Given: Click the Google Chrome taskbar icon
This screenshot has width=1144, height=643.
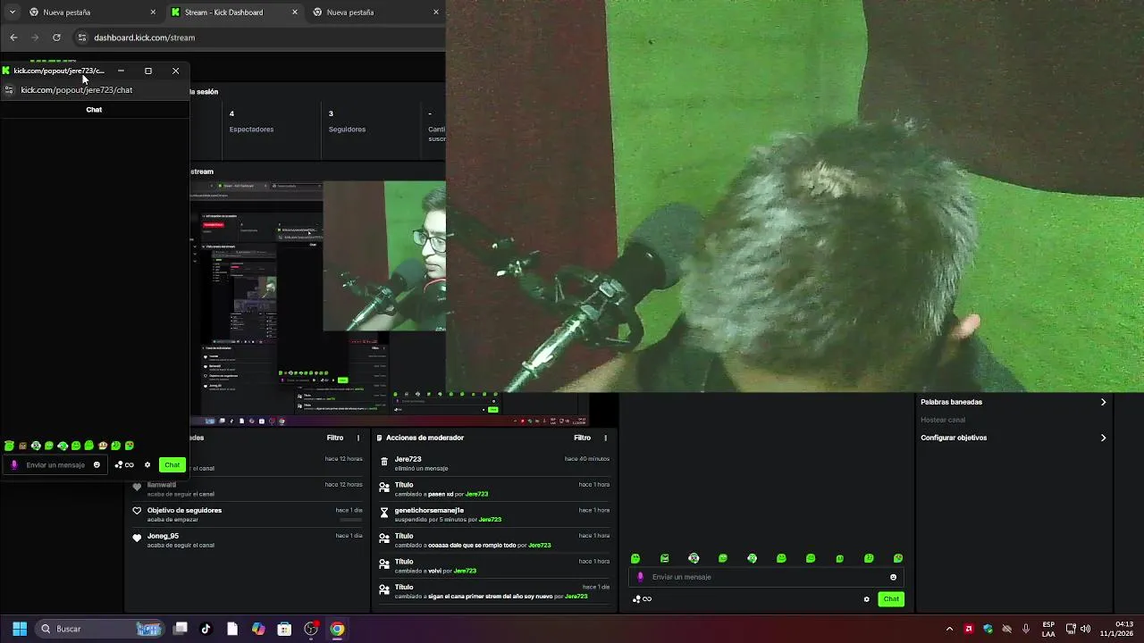Looking at the screenshot, I should click(337, 629).
